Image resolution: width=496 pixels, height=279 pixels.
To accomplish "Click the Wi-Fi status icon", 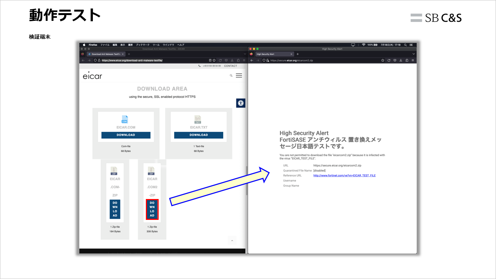I will coord(364,45).
